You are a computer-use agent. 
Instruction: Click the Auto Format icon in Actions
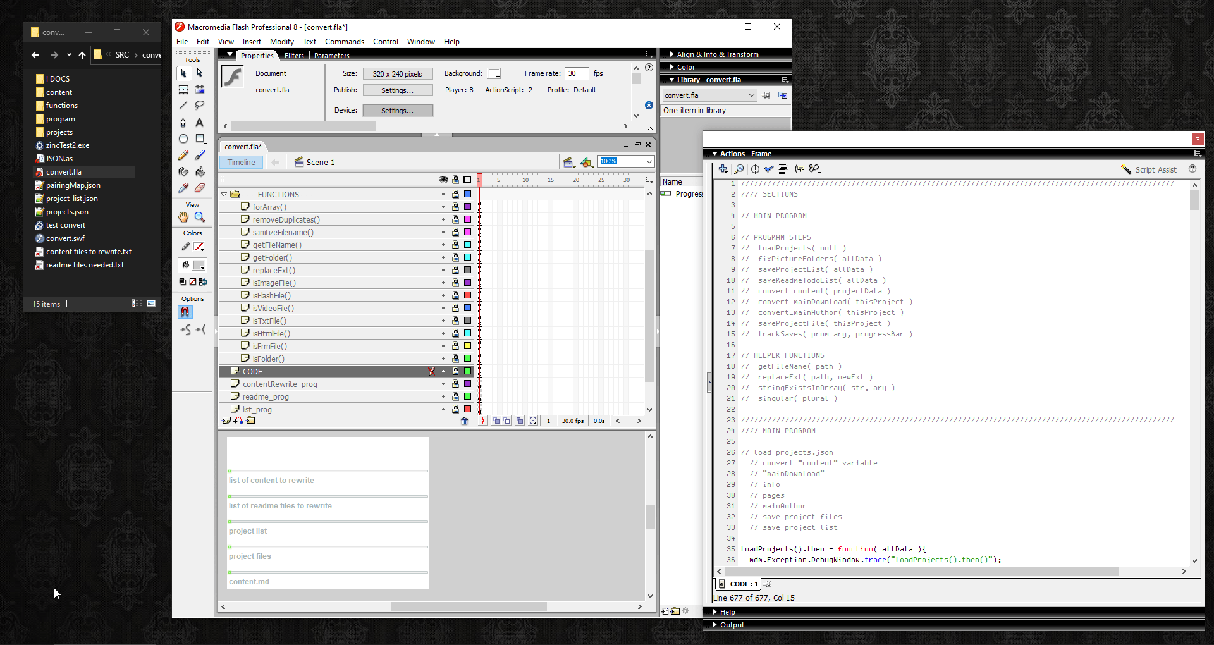tap(783, 169)
